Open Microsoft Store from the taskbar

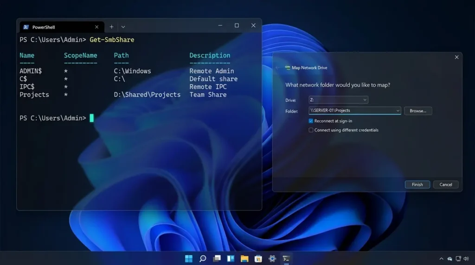[x=258, y=259]
